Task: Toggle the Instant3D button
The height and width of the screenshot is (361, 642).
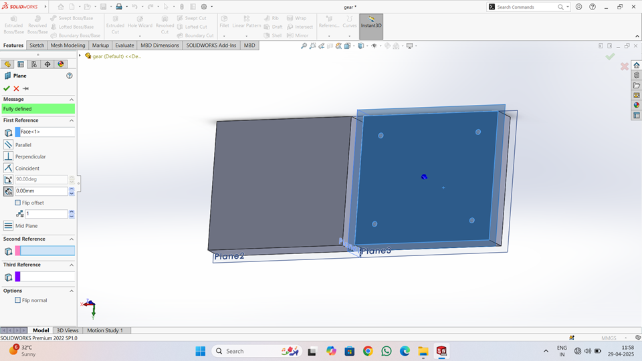Action: (x=371, y=26)
